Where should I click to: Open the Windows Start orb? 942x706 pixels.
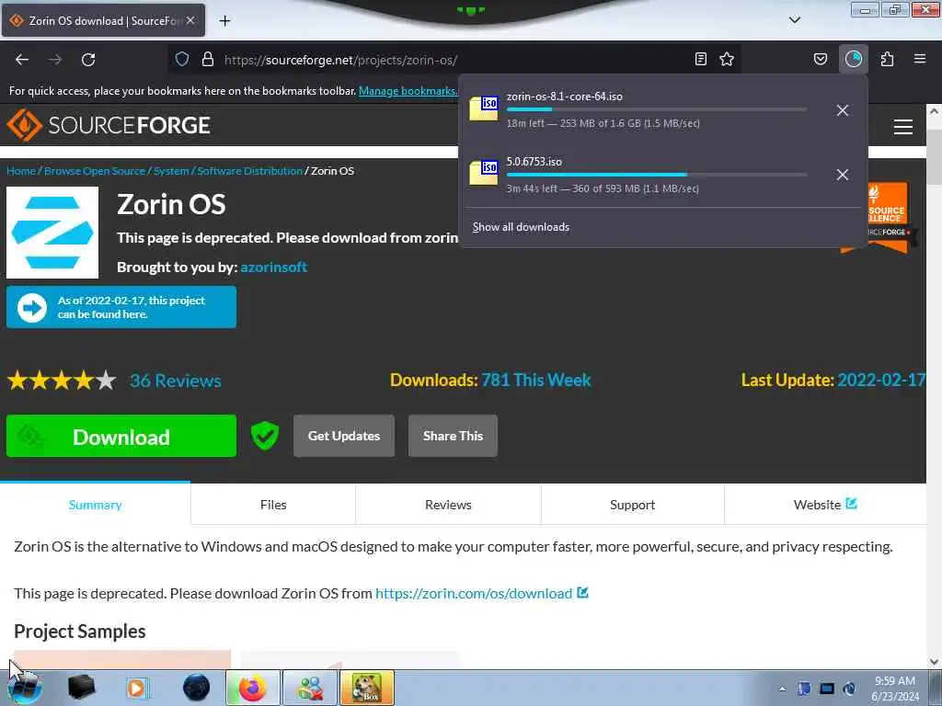point(25,688)
